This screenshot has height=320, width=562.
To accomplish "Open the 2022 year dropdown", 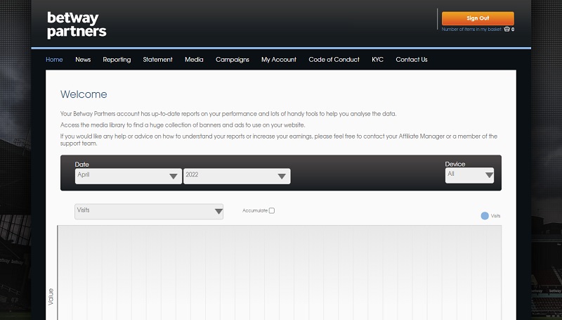I will [x=237, y=176].
